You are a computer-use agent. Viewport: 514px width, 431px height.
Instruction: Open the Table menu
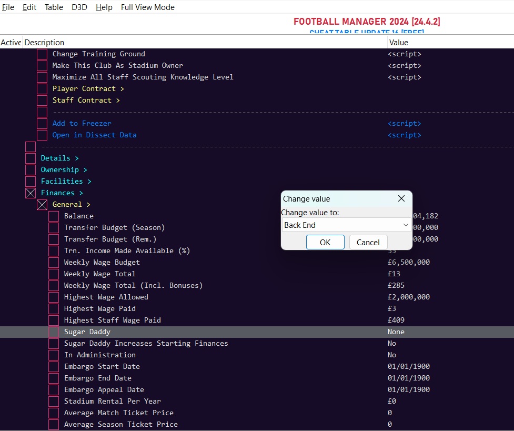coord(54,7)
